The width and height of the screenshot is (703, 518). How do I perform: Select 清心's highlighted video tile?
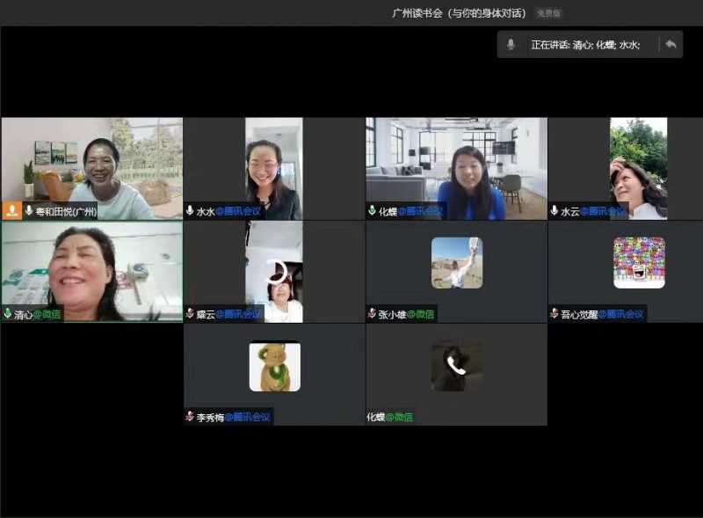pos(91,271)
